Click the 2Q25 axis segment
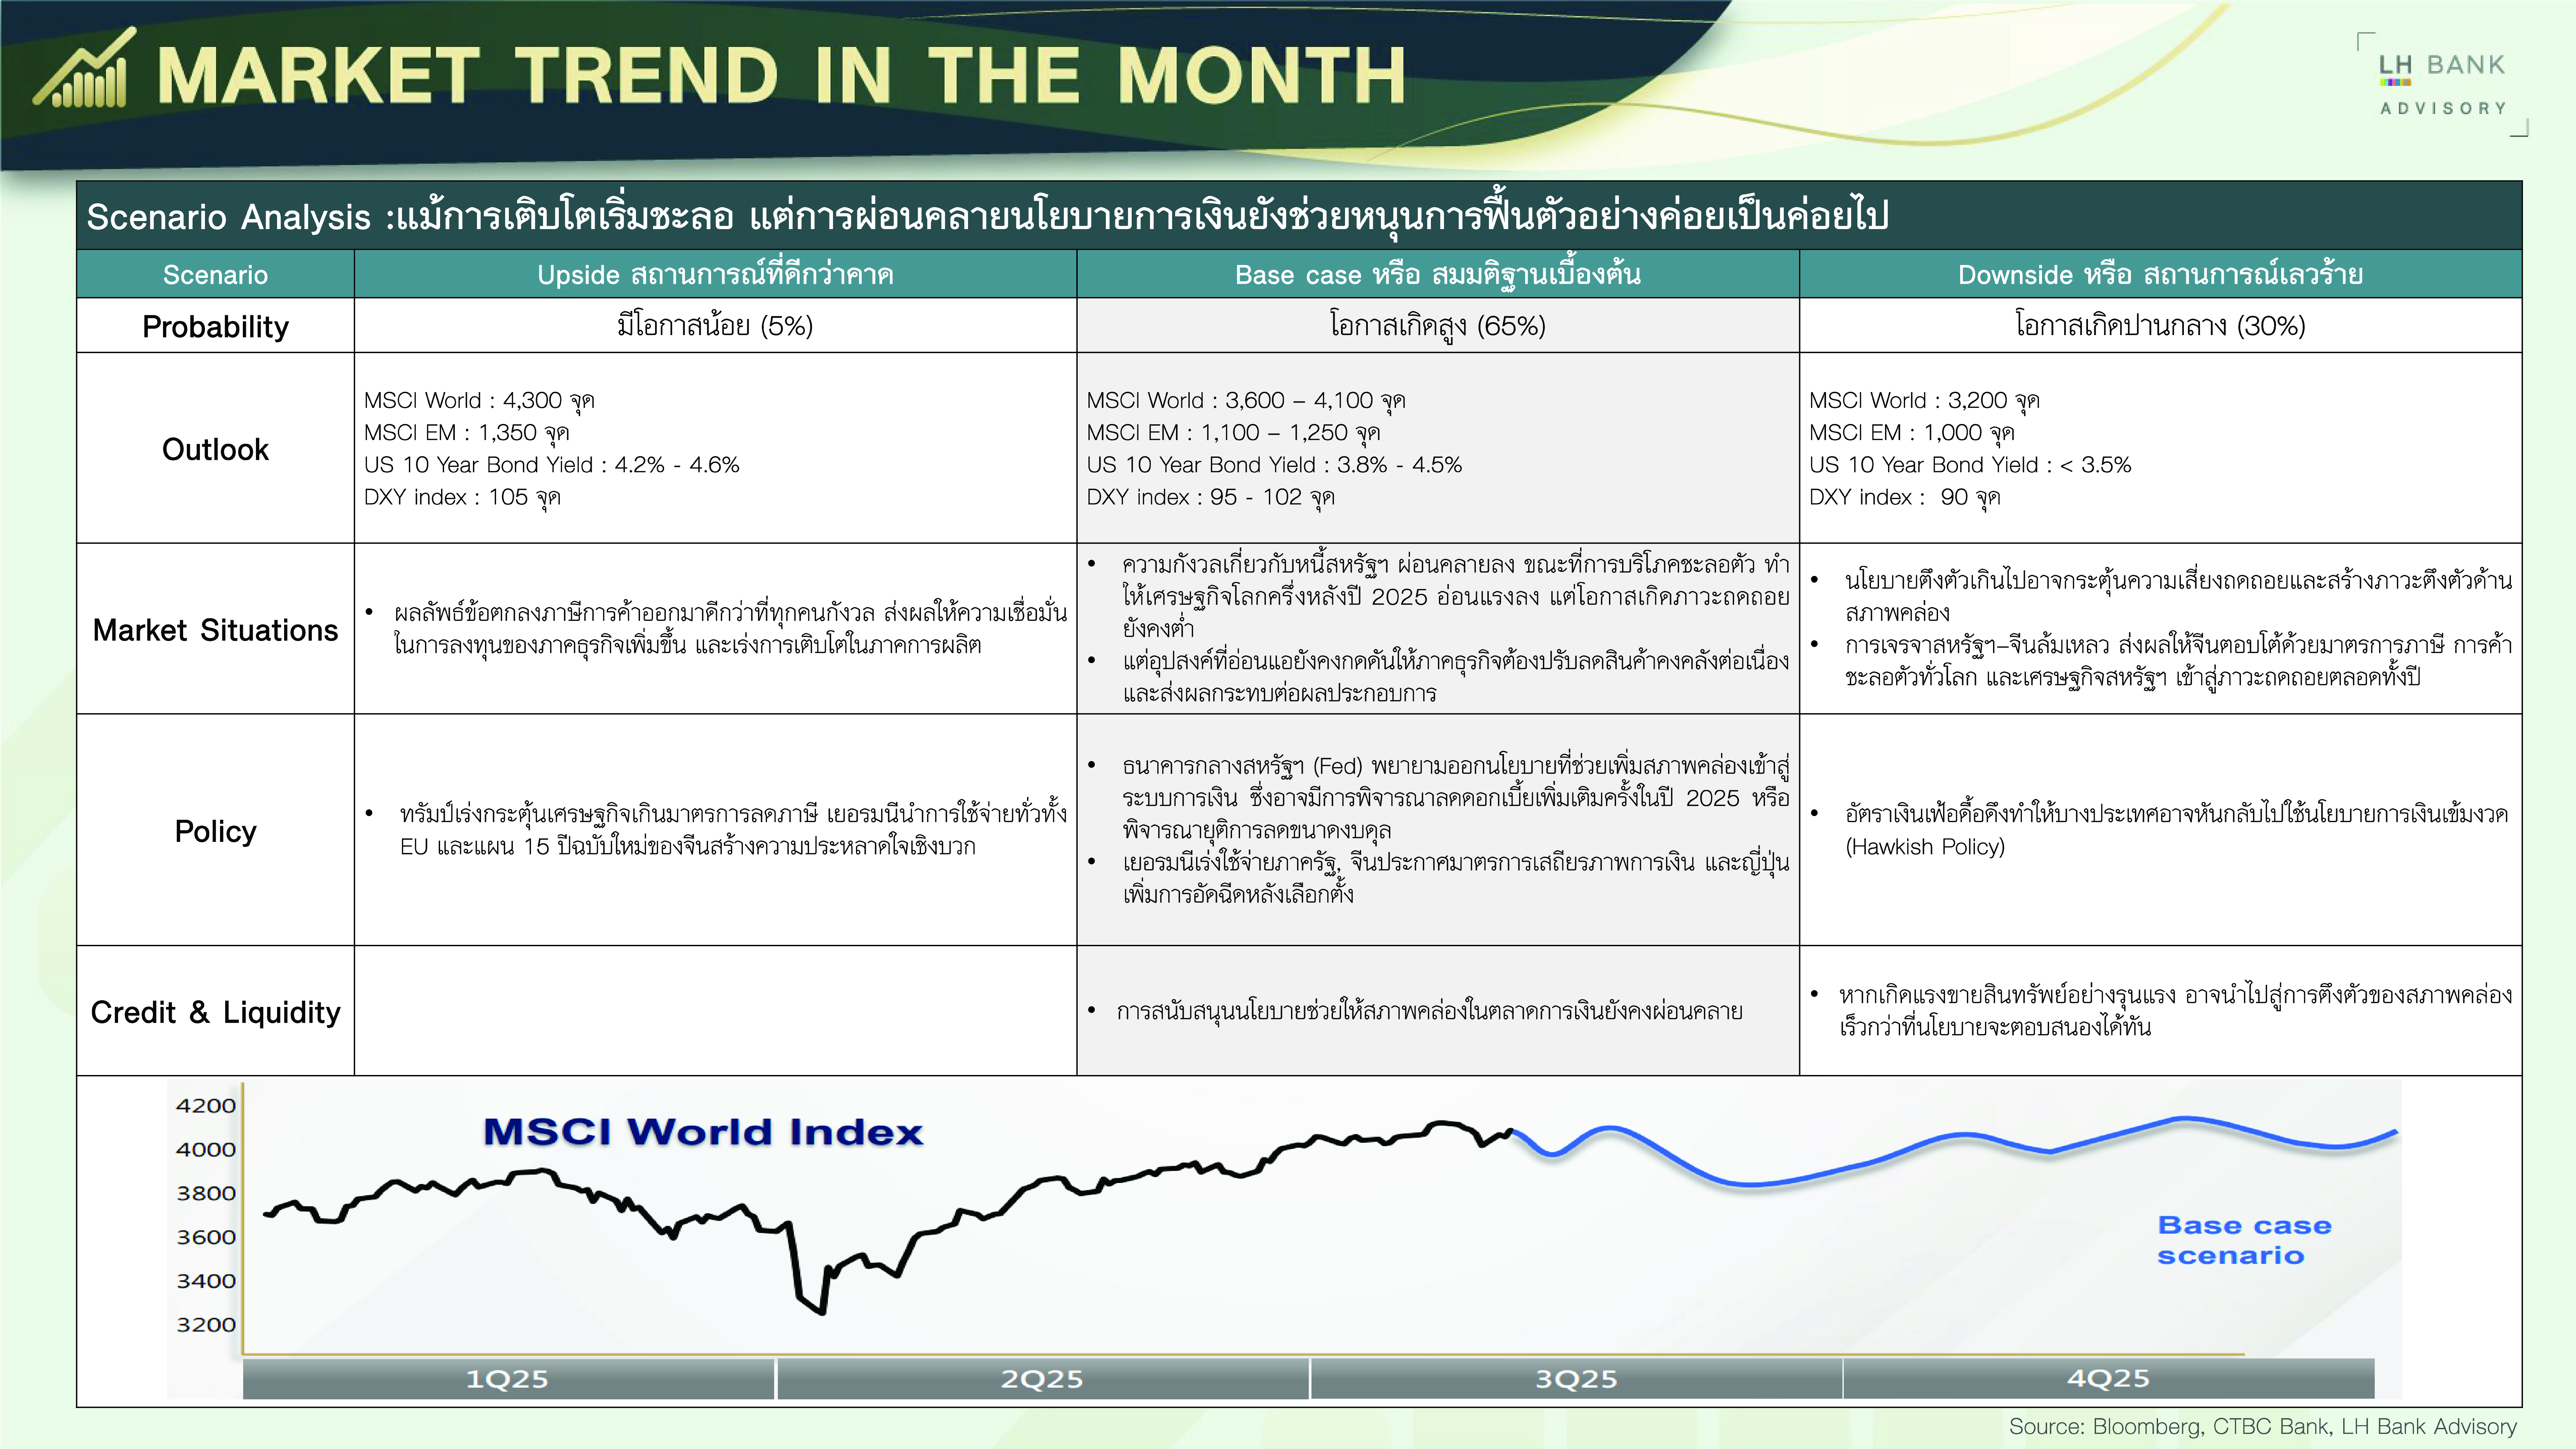2576x1449 pixels. click(x=1043, y=1379)
